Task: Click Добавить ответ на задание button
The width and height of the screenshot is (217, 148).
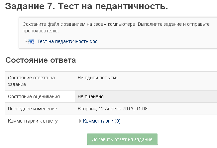Action: point(122,139)
